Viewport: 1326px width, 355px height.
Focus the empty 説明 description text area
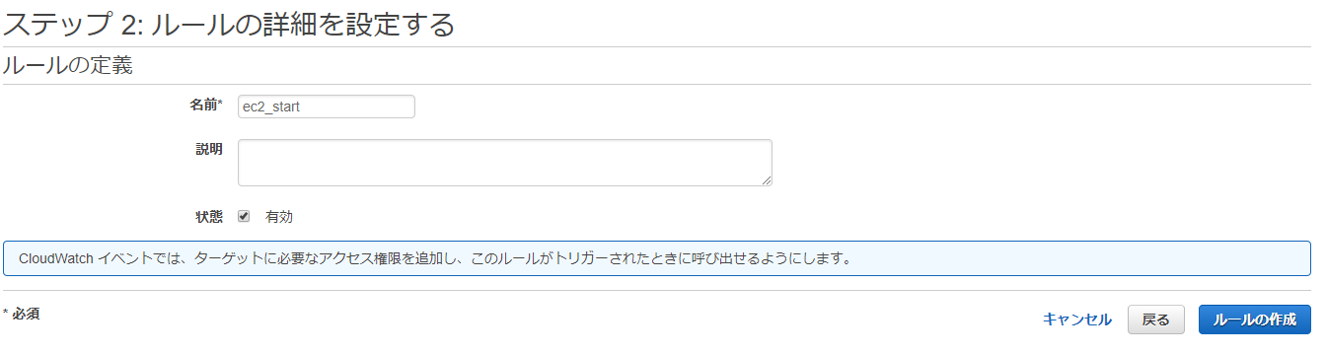(x=505, y=163)
